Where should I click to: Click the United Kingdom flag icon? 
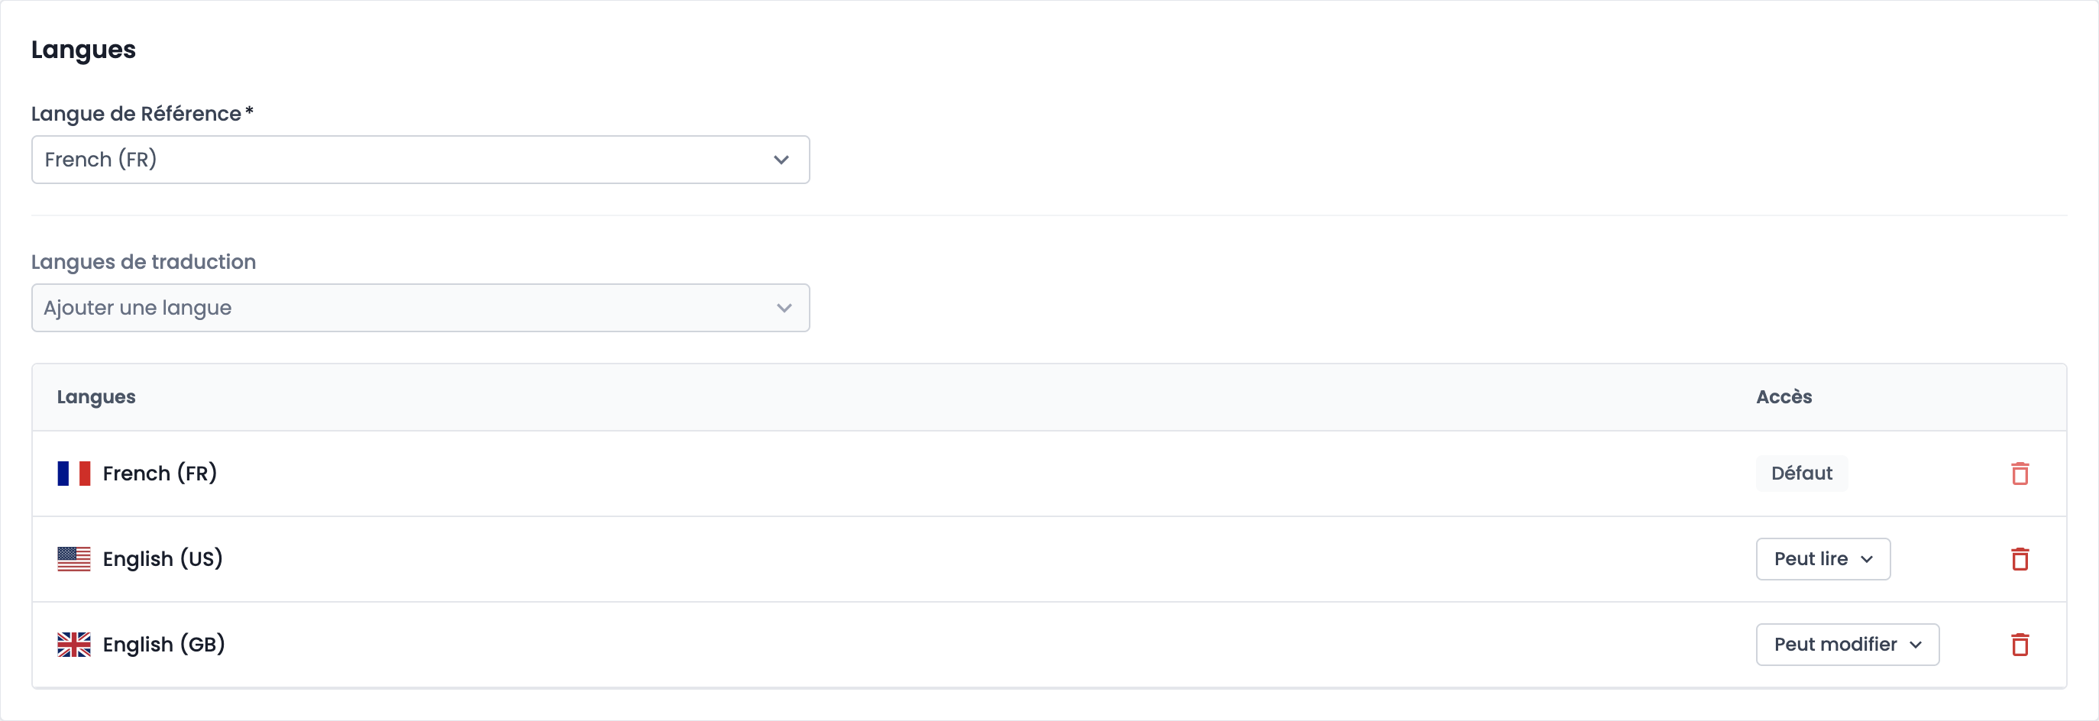[74, 645]
